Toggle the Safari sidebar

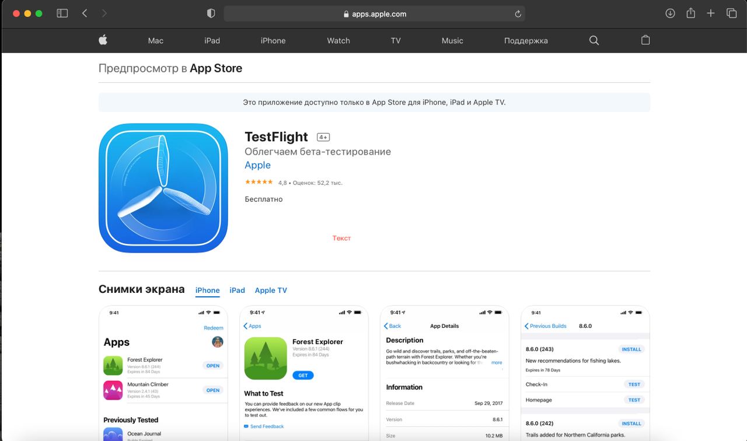62,13
